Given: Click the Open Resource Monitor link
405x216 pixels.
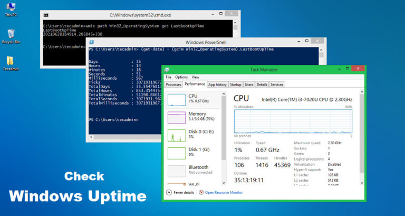Looking at the screenshot, I should coord(224,193).
